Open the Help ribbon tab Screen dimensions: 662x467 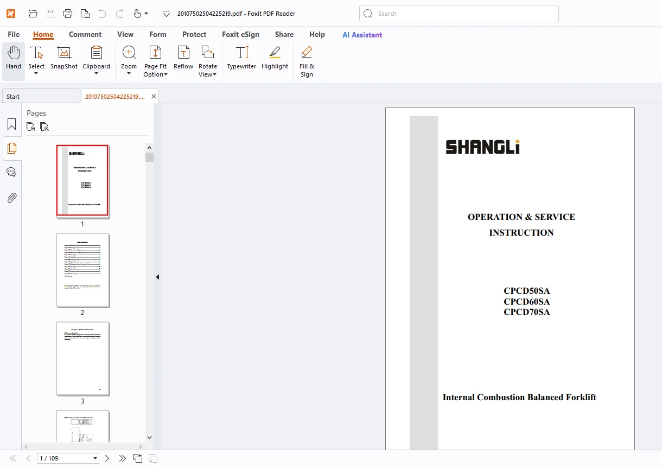pyautogui.click(x=317, y=34)
